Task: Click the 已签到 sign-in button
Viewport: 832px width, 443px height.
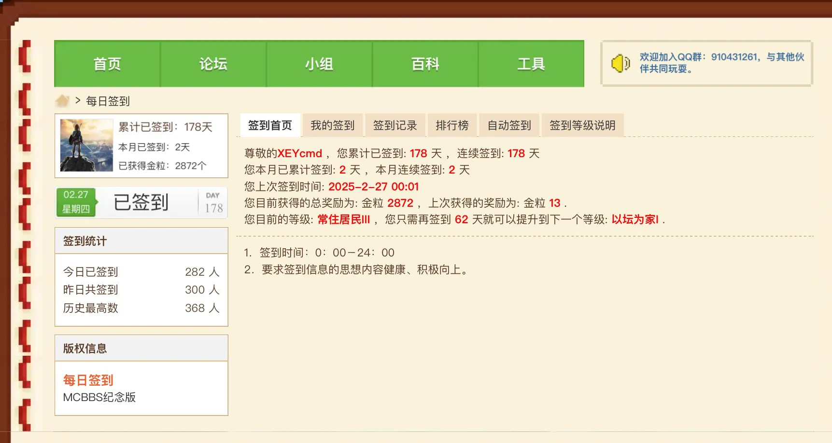Action: point(141,202)
